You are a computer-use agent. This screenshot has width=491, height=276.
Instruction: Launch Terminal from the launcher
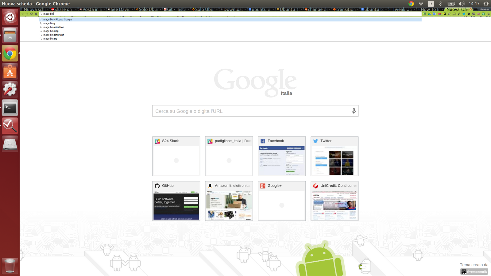(10, 108)
